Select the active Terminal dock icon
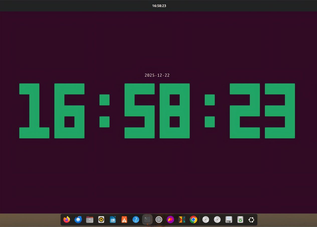This screenshot has height=227, width=317. [x=147, y=220]
